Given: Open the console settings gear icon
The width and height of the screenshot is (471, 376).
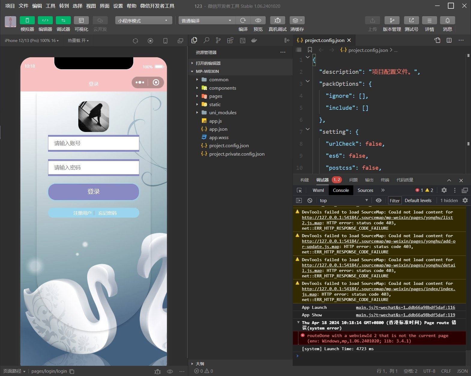Looking at the screenshot, I should tap(465, 200).
